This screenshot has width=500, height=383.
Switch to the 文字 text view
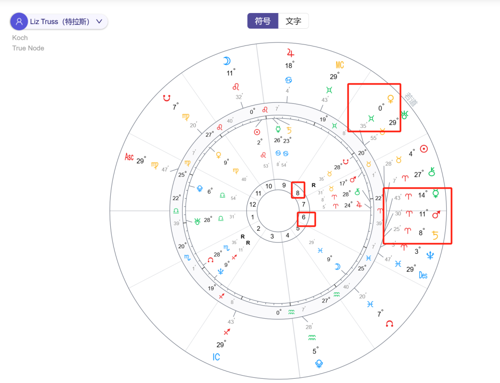tap(293, 21)
